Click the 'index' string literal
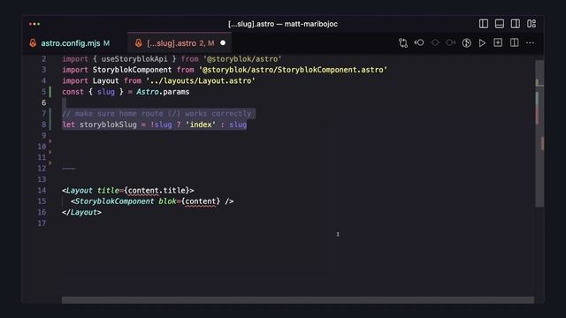 (201, 125)
